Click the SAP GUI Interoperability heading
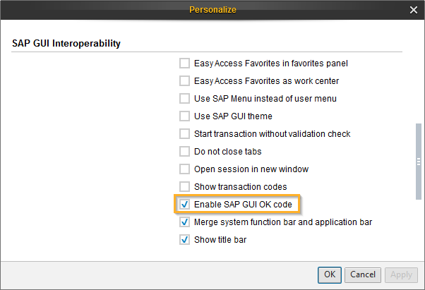 (66, 44)
